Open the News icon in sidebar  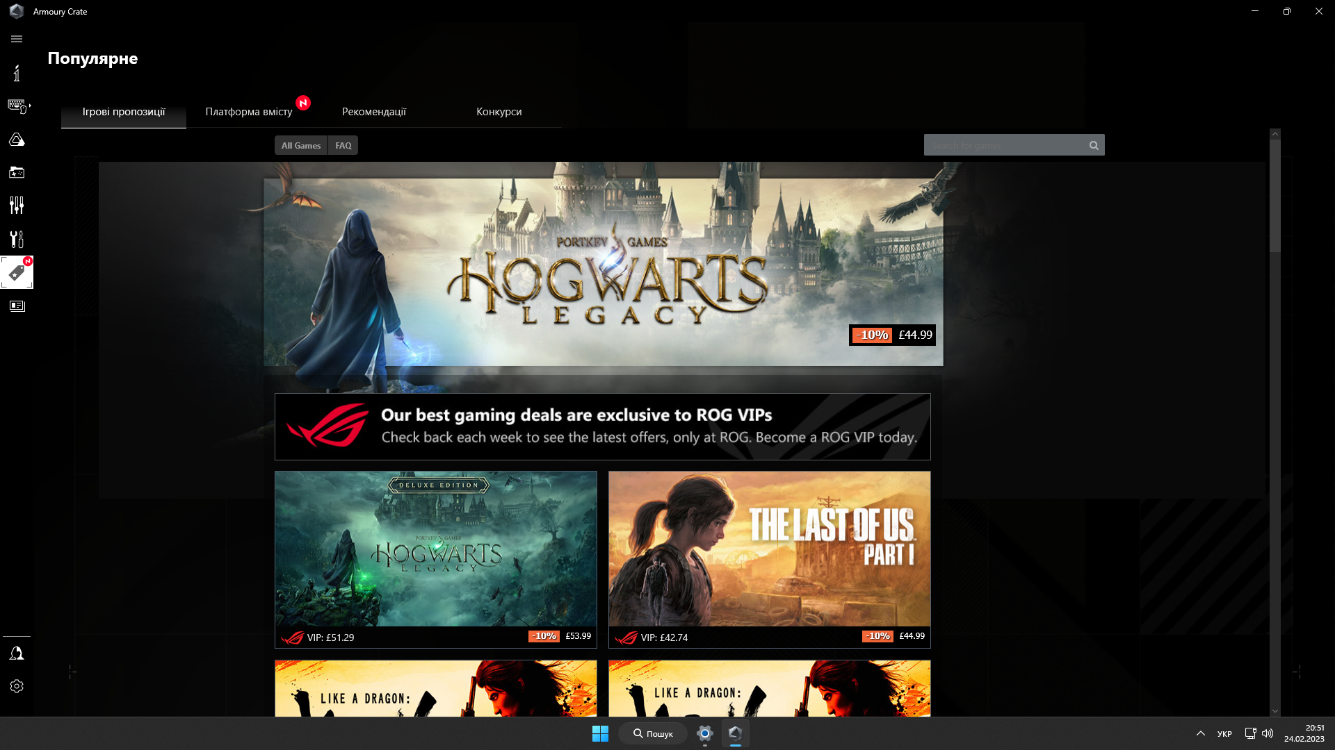click(x=17, y=306)
